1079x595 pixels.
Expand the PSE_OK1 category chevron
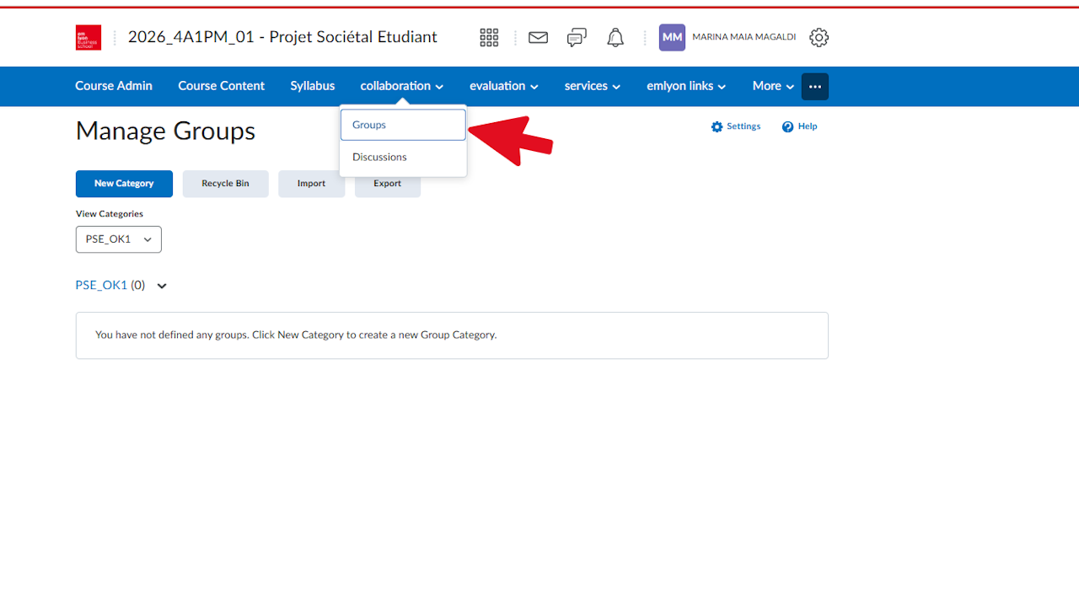click(162, 286)
